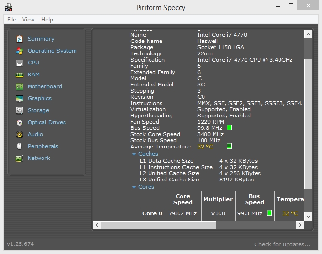Click the Summary clipboard icon
Viewport: 322px width, 254px height.
20,39
